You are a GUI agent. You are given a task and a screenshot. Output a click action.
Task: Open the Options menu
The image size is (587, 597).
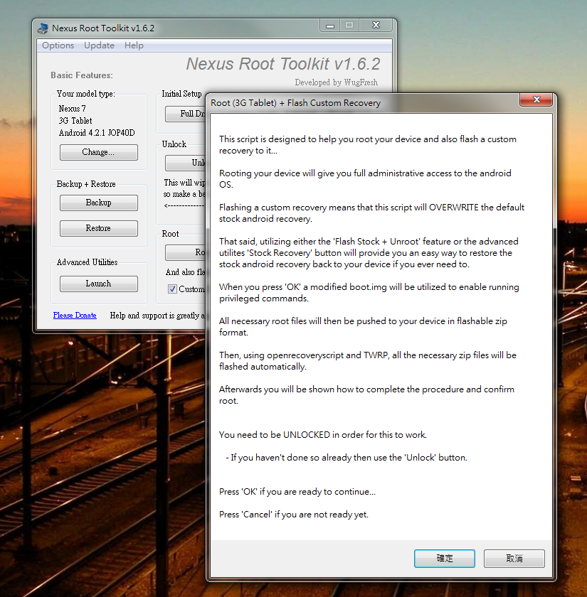coord(58,45)
